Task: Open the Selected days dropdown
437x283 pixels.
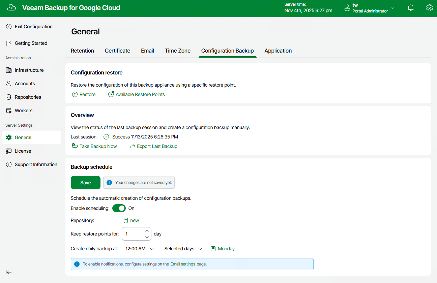Action: pyautogui.click(x=183, y=249)
